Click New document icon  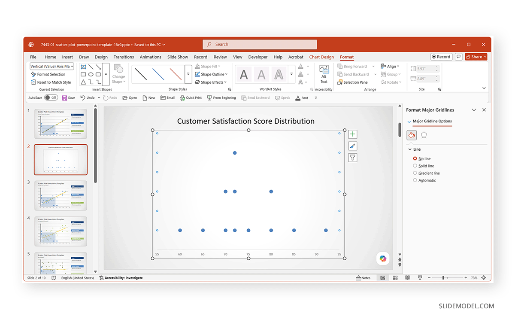pos(149,98)
